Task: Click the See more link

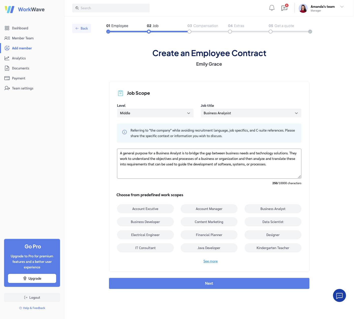Action: pyautogui.click(x=210, y=261)
